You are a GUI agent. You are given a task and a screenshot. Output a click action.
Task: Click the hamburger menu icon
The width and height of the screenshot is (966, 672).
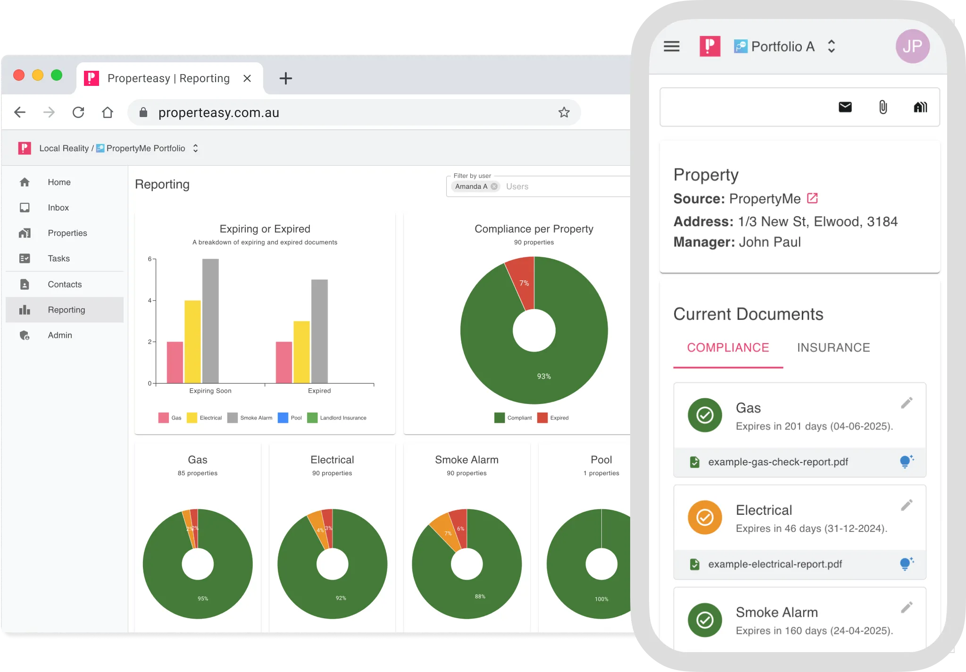(x=673, y=46)
